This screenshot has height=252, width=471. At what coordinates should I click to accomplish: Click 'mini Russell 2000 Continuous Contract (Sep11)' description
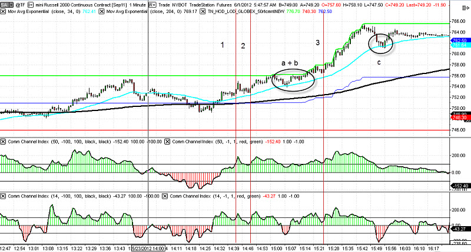(x=81, y=5)
